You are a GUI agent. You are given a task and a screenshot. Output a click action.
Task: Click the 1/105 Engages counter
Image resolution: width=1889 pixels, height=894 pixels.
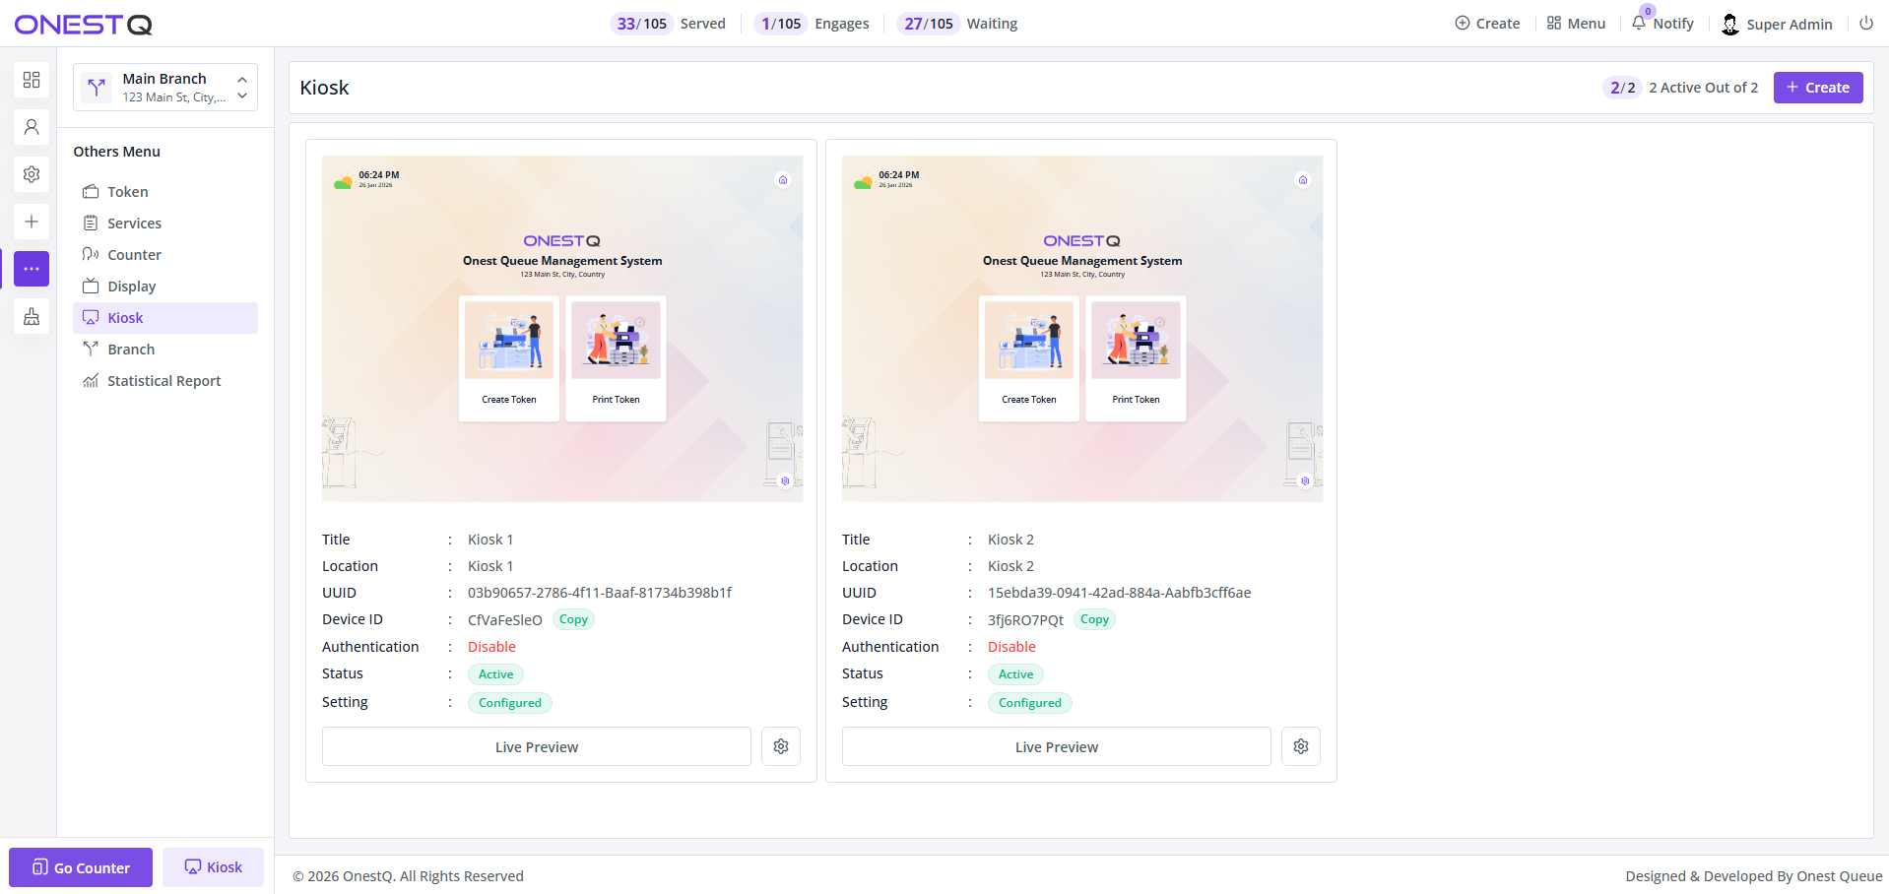[x=812, y=24]
